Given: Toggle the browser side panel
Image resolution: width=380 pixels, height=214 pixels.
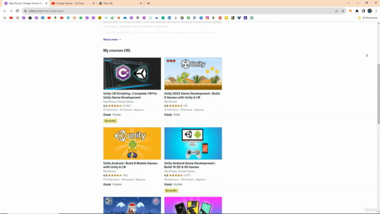Looking at the screenshot, I should click(x=363, y=11).
